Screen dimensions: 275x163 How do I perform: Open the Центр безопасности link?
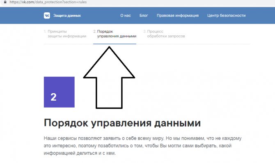pos(227,16)
